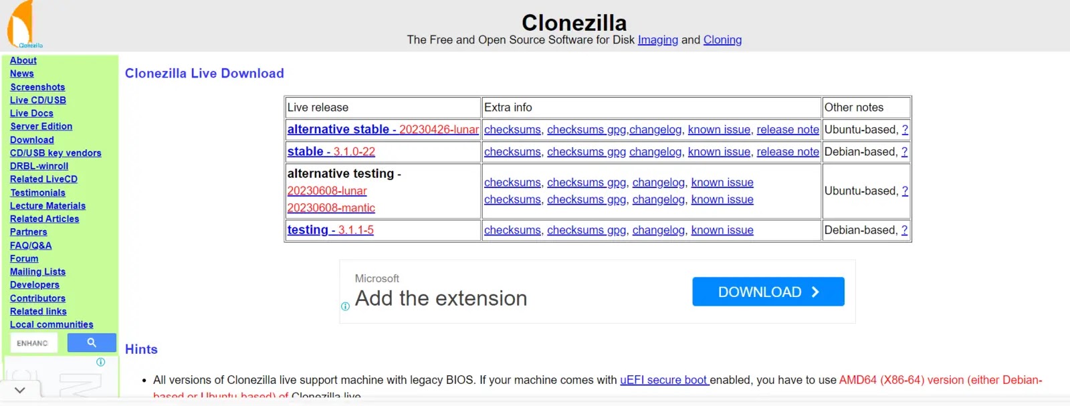1070x406 pixels.
Task: Choose the 20230608-mantic alternative testing link
Action: pyautogui.click(x=331, y=208)
